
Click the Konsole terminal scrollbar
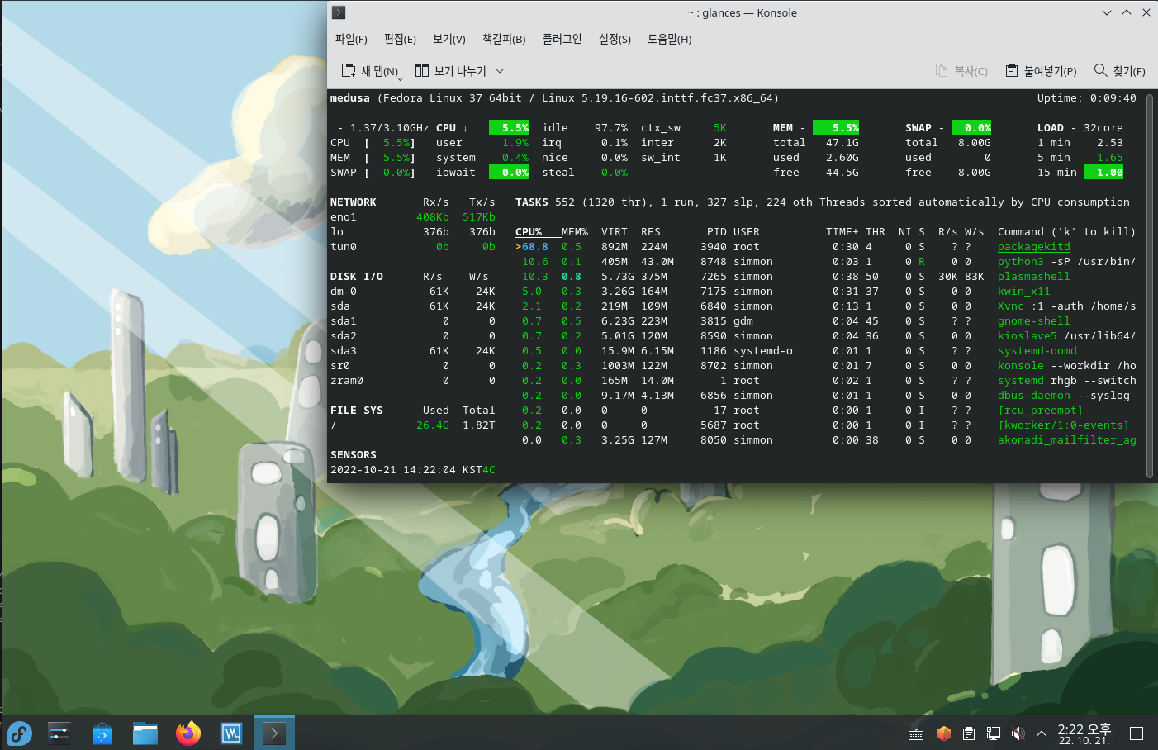(x=1149, y=285)
